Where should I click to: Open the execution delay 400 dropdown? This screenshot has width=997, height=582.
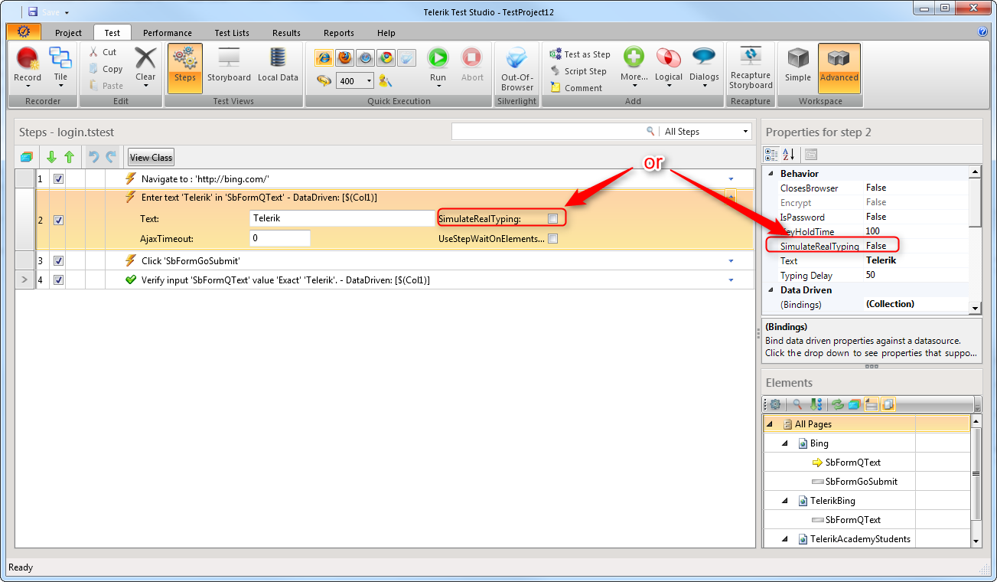tap(369, 81)
